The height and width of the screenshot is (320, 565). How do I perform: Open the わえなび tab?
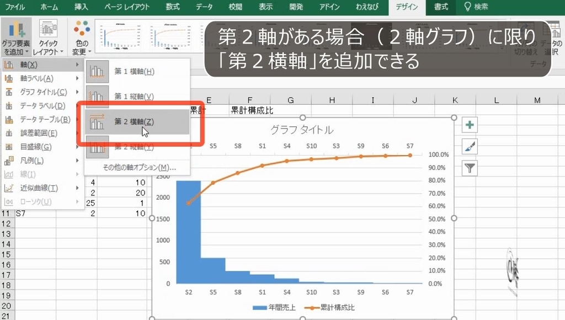pos(367,7)
